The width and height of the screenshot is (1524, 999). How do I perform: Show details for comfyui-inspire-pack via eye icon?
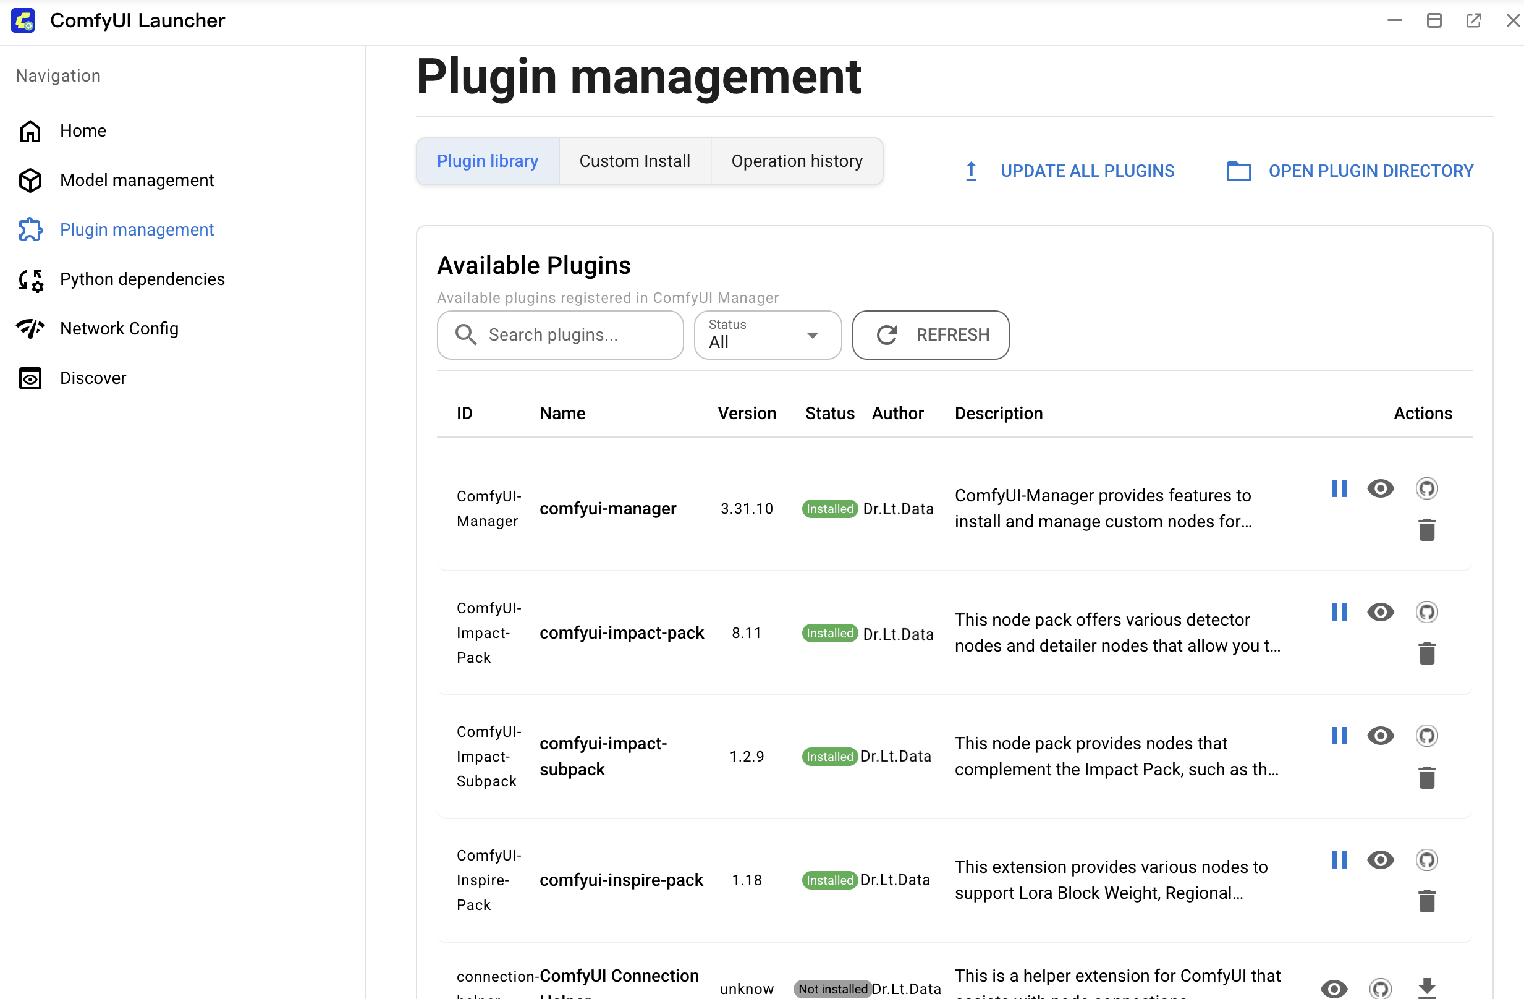(x=1380, y=859)
